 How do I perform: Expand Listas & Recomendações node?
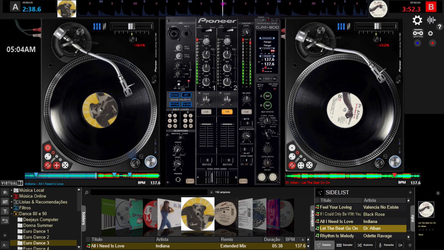11,202
